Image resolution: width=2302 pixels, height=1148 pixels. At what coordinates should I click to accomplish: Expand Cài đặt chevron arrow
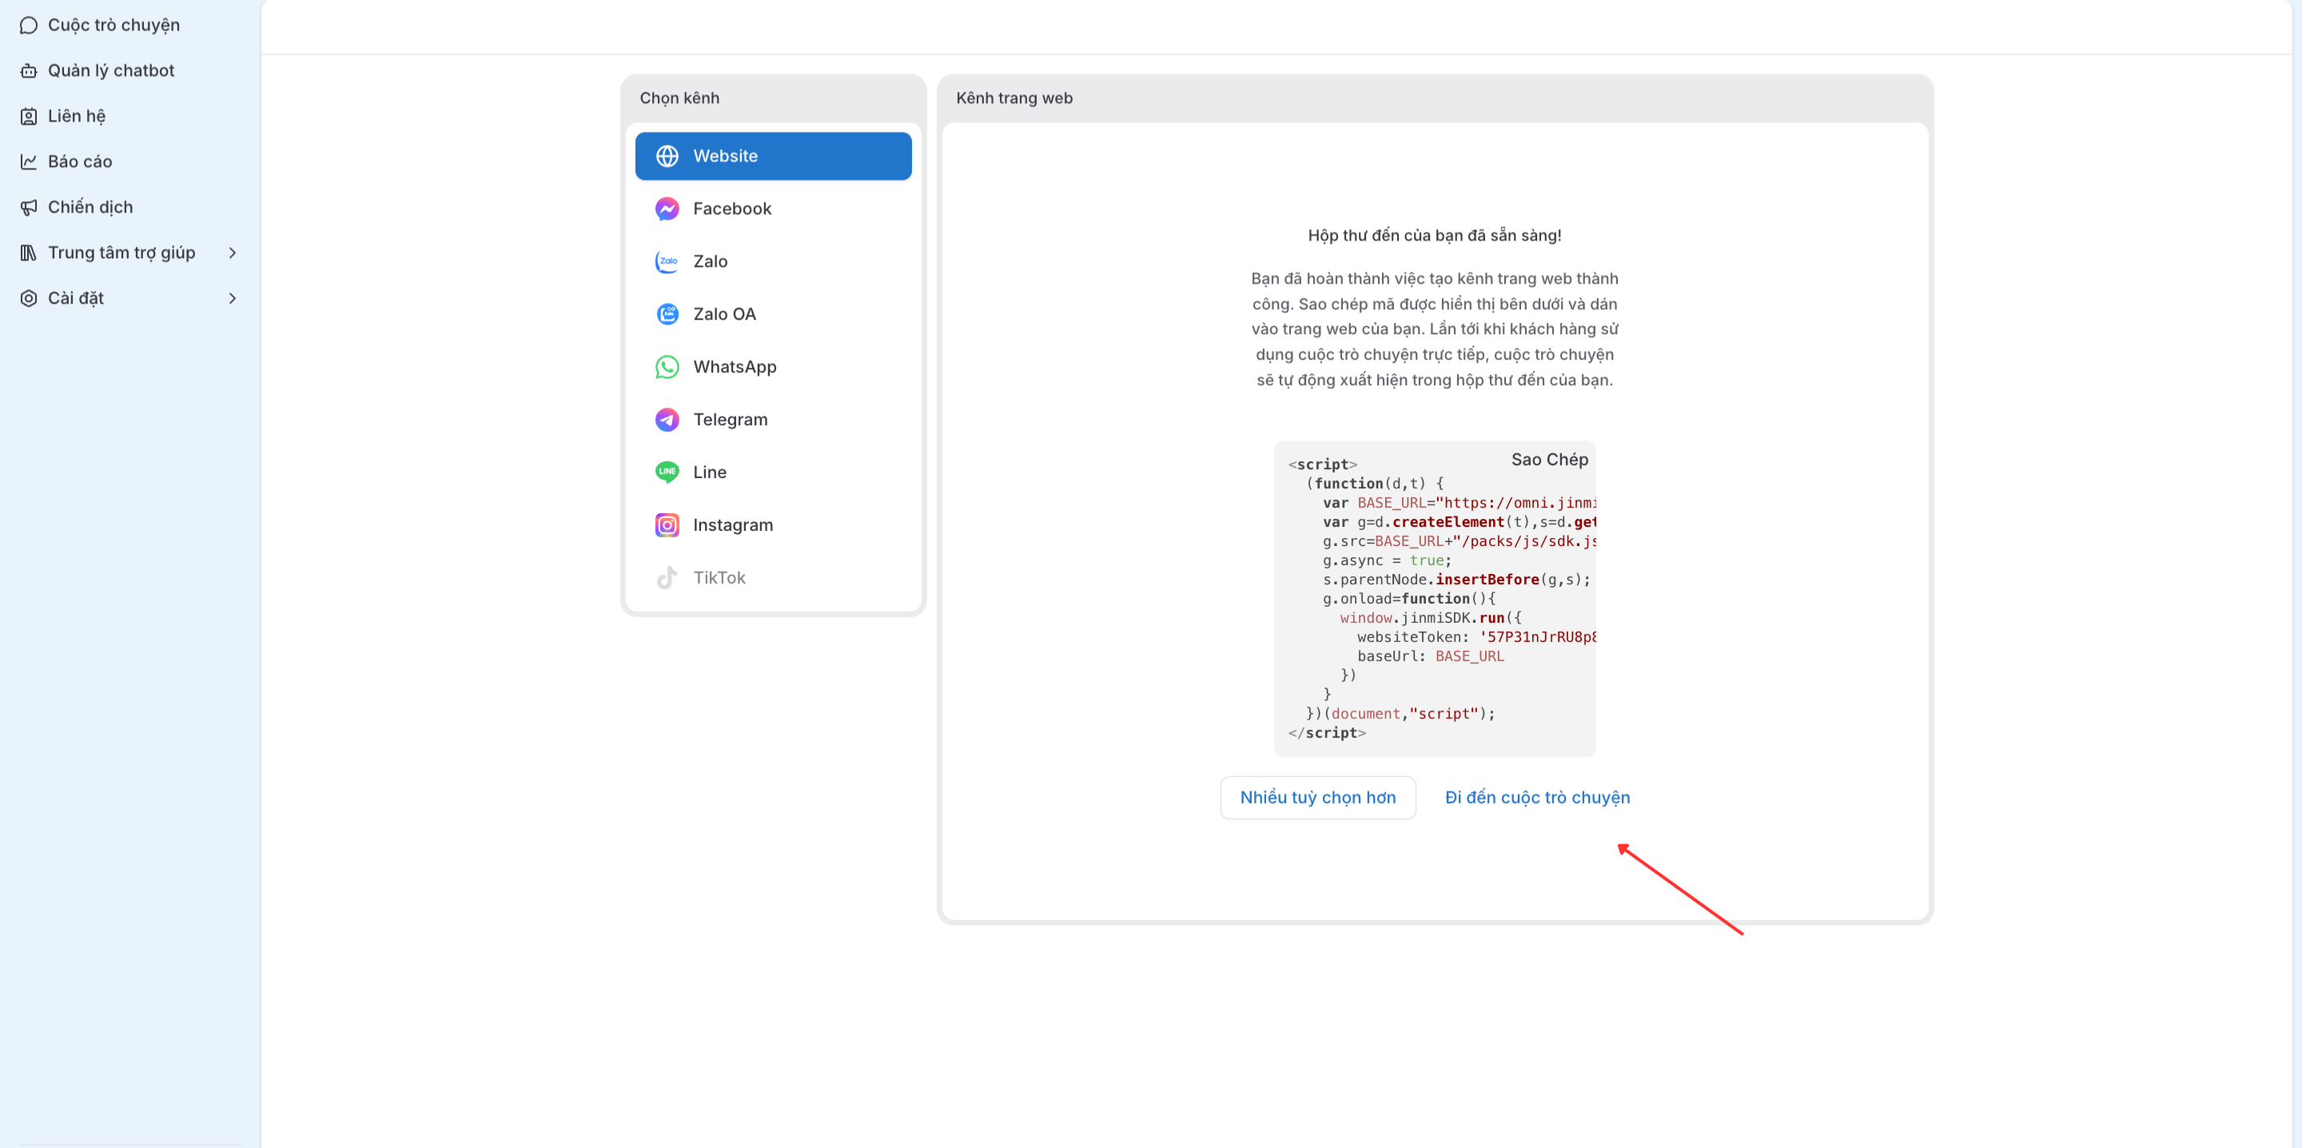[233, 299]
